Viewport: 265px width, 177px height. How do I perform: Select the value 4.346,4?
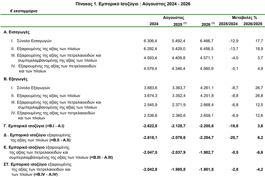[178, 69]
